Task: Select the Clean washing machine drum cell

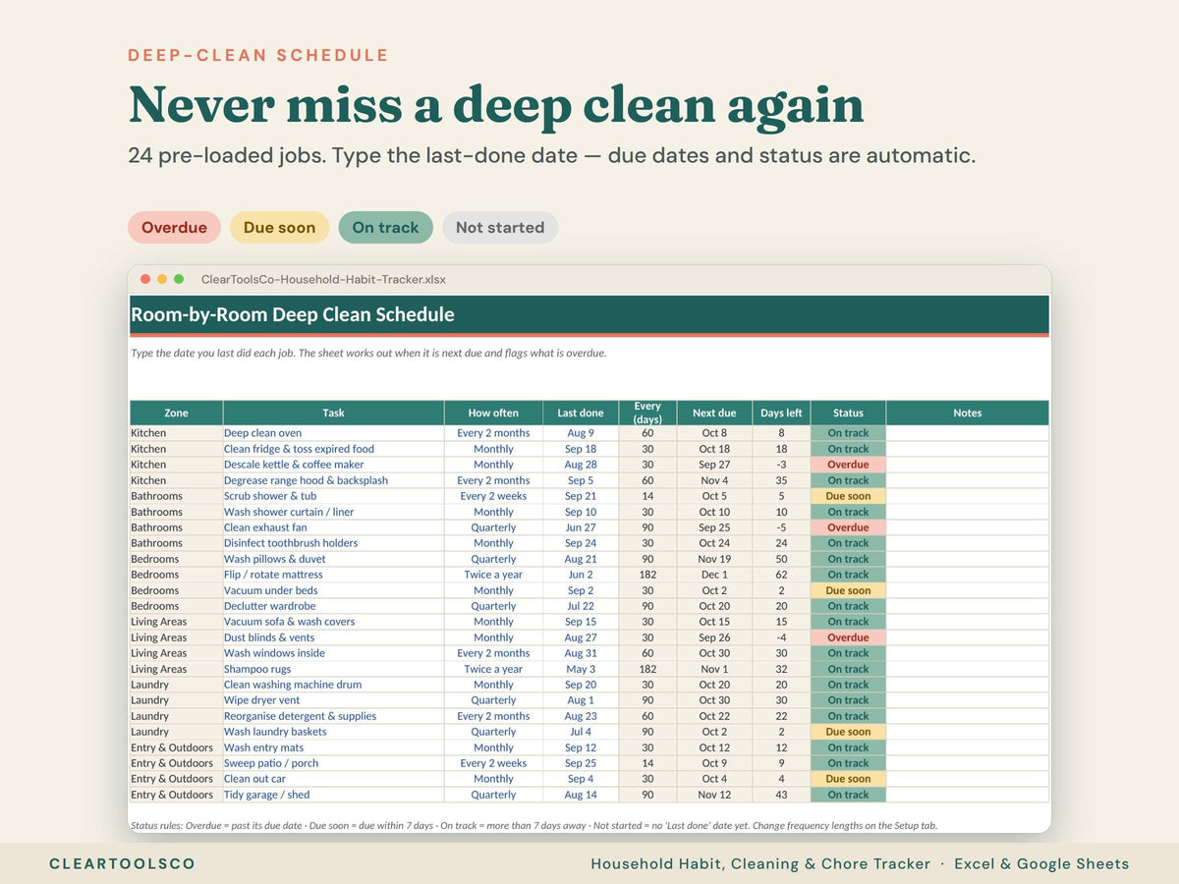Action: tap(333, 685)
